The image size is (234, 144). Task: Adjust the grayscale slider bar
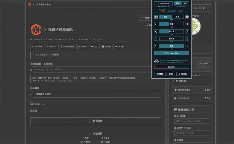tap(172, 46)
